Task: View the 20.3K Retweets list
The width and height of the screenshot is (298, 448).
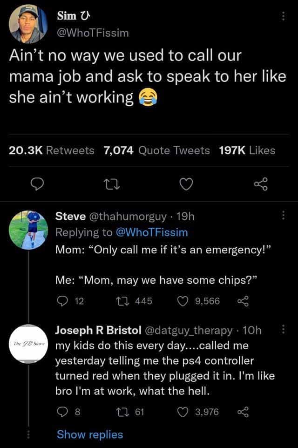Action: pos(52,150)
